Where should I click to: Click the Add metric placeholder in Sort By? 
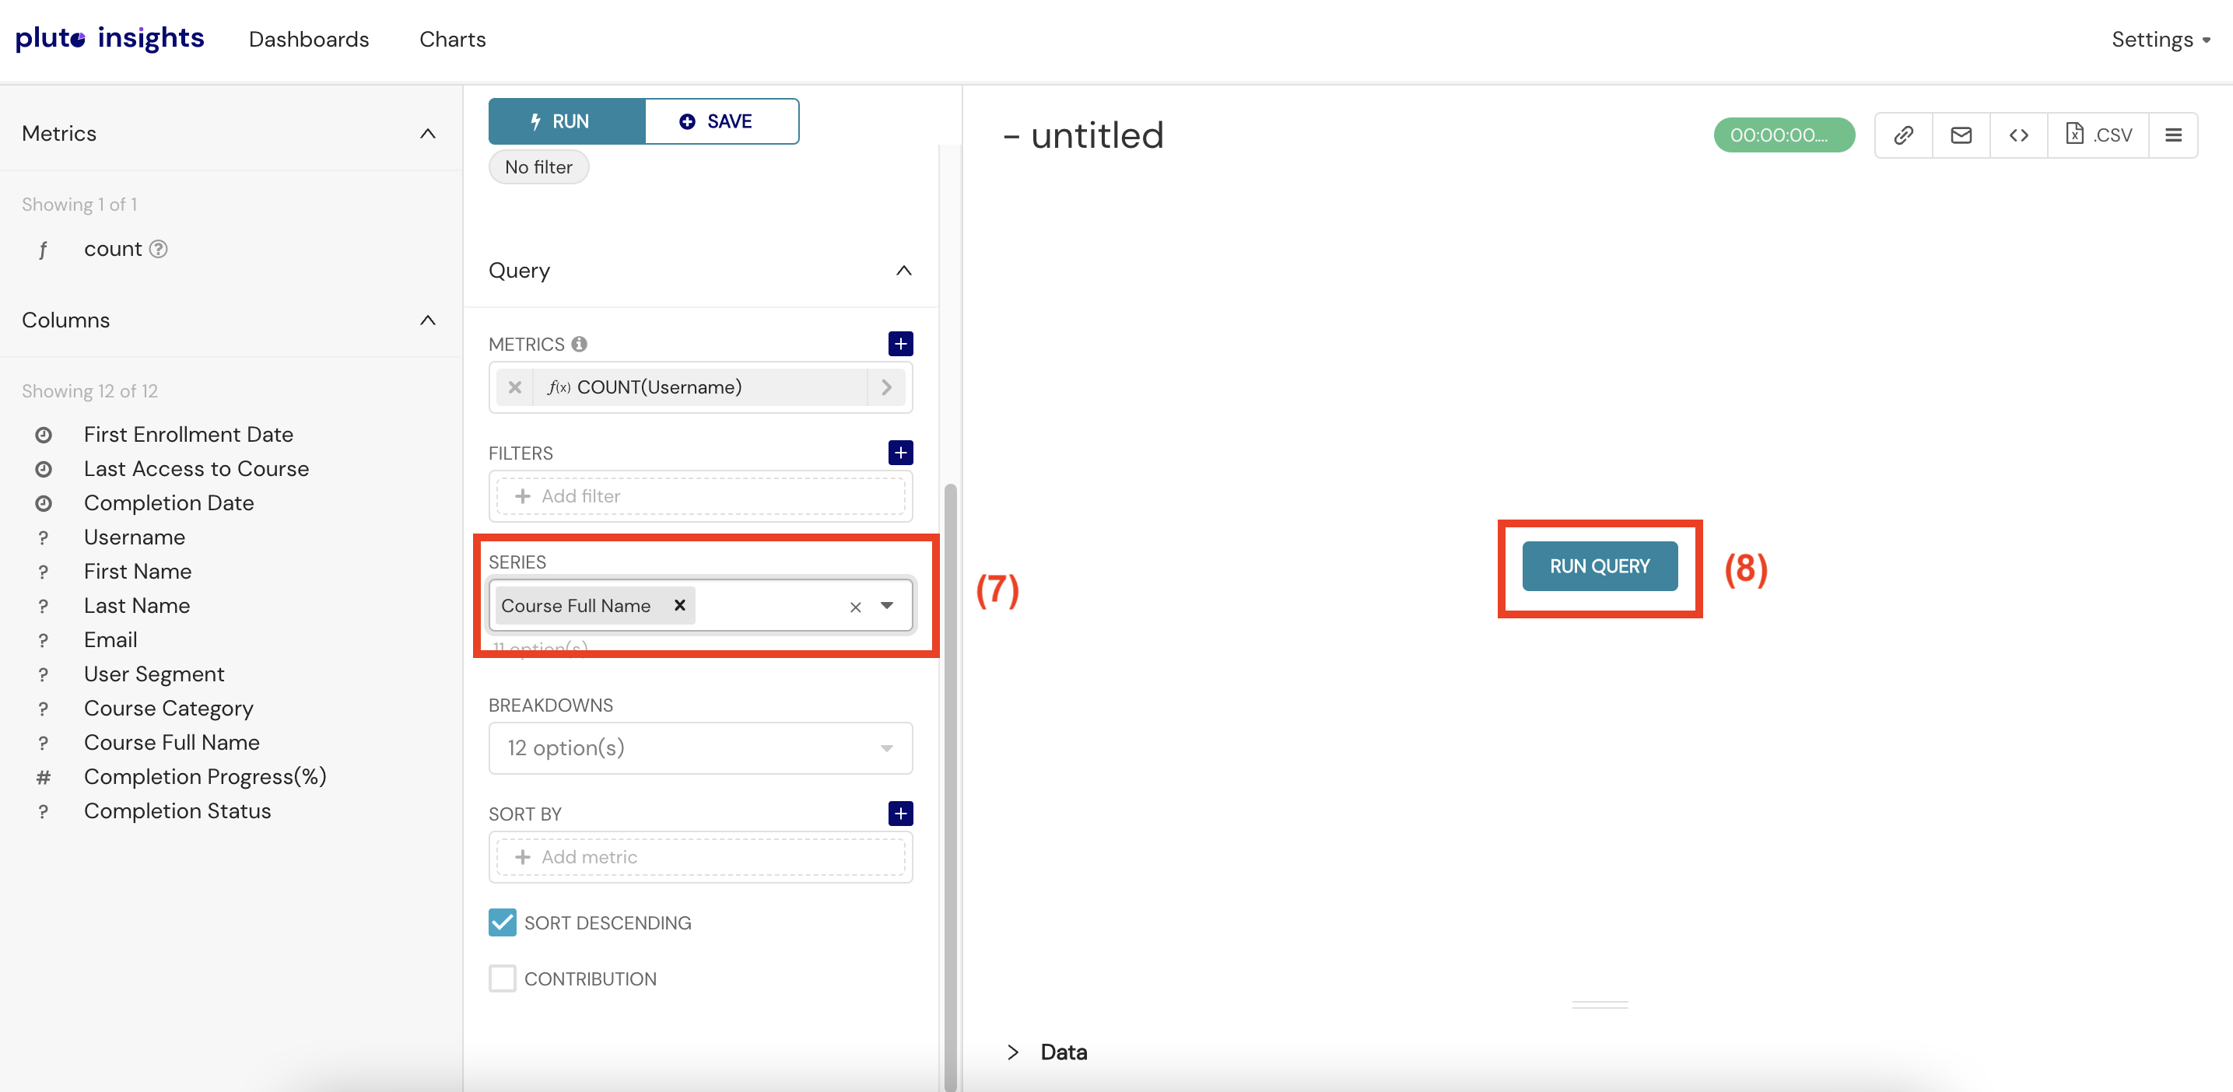click(x=700, y=856)
